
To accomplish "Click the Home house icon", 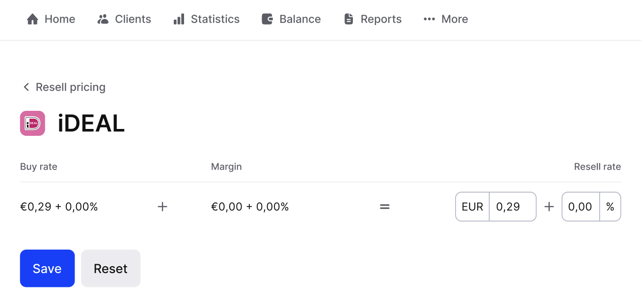I will point(32,19).
